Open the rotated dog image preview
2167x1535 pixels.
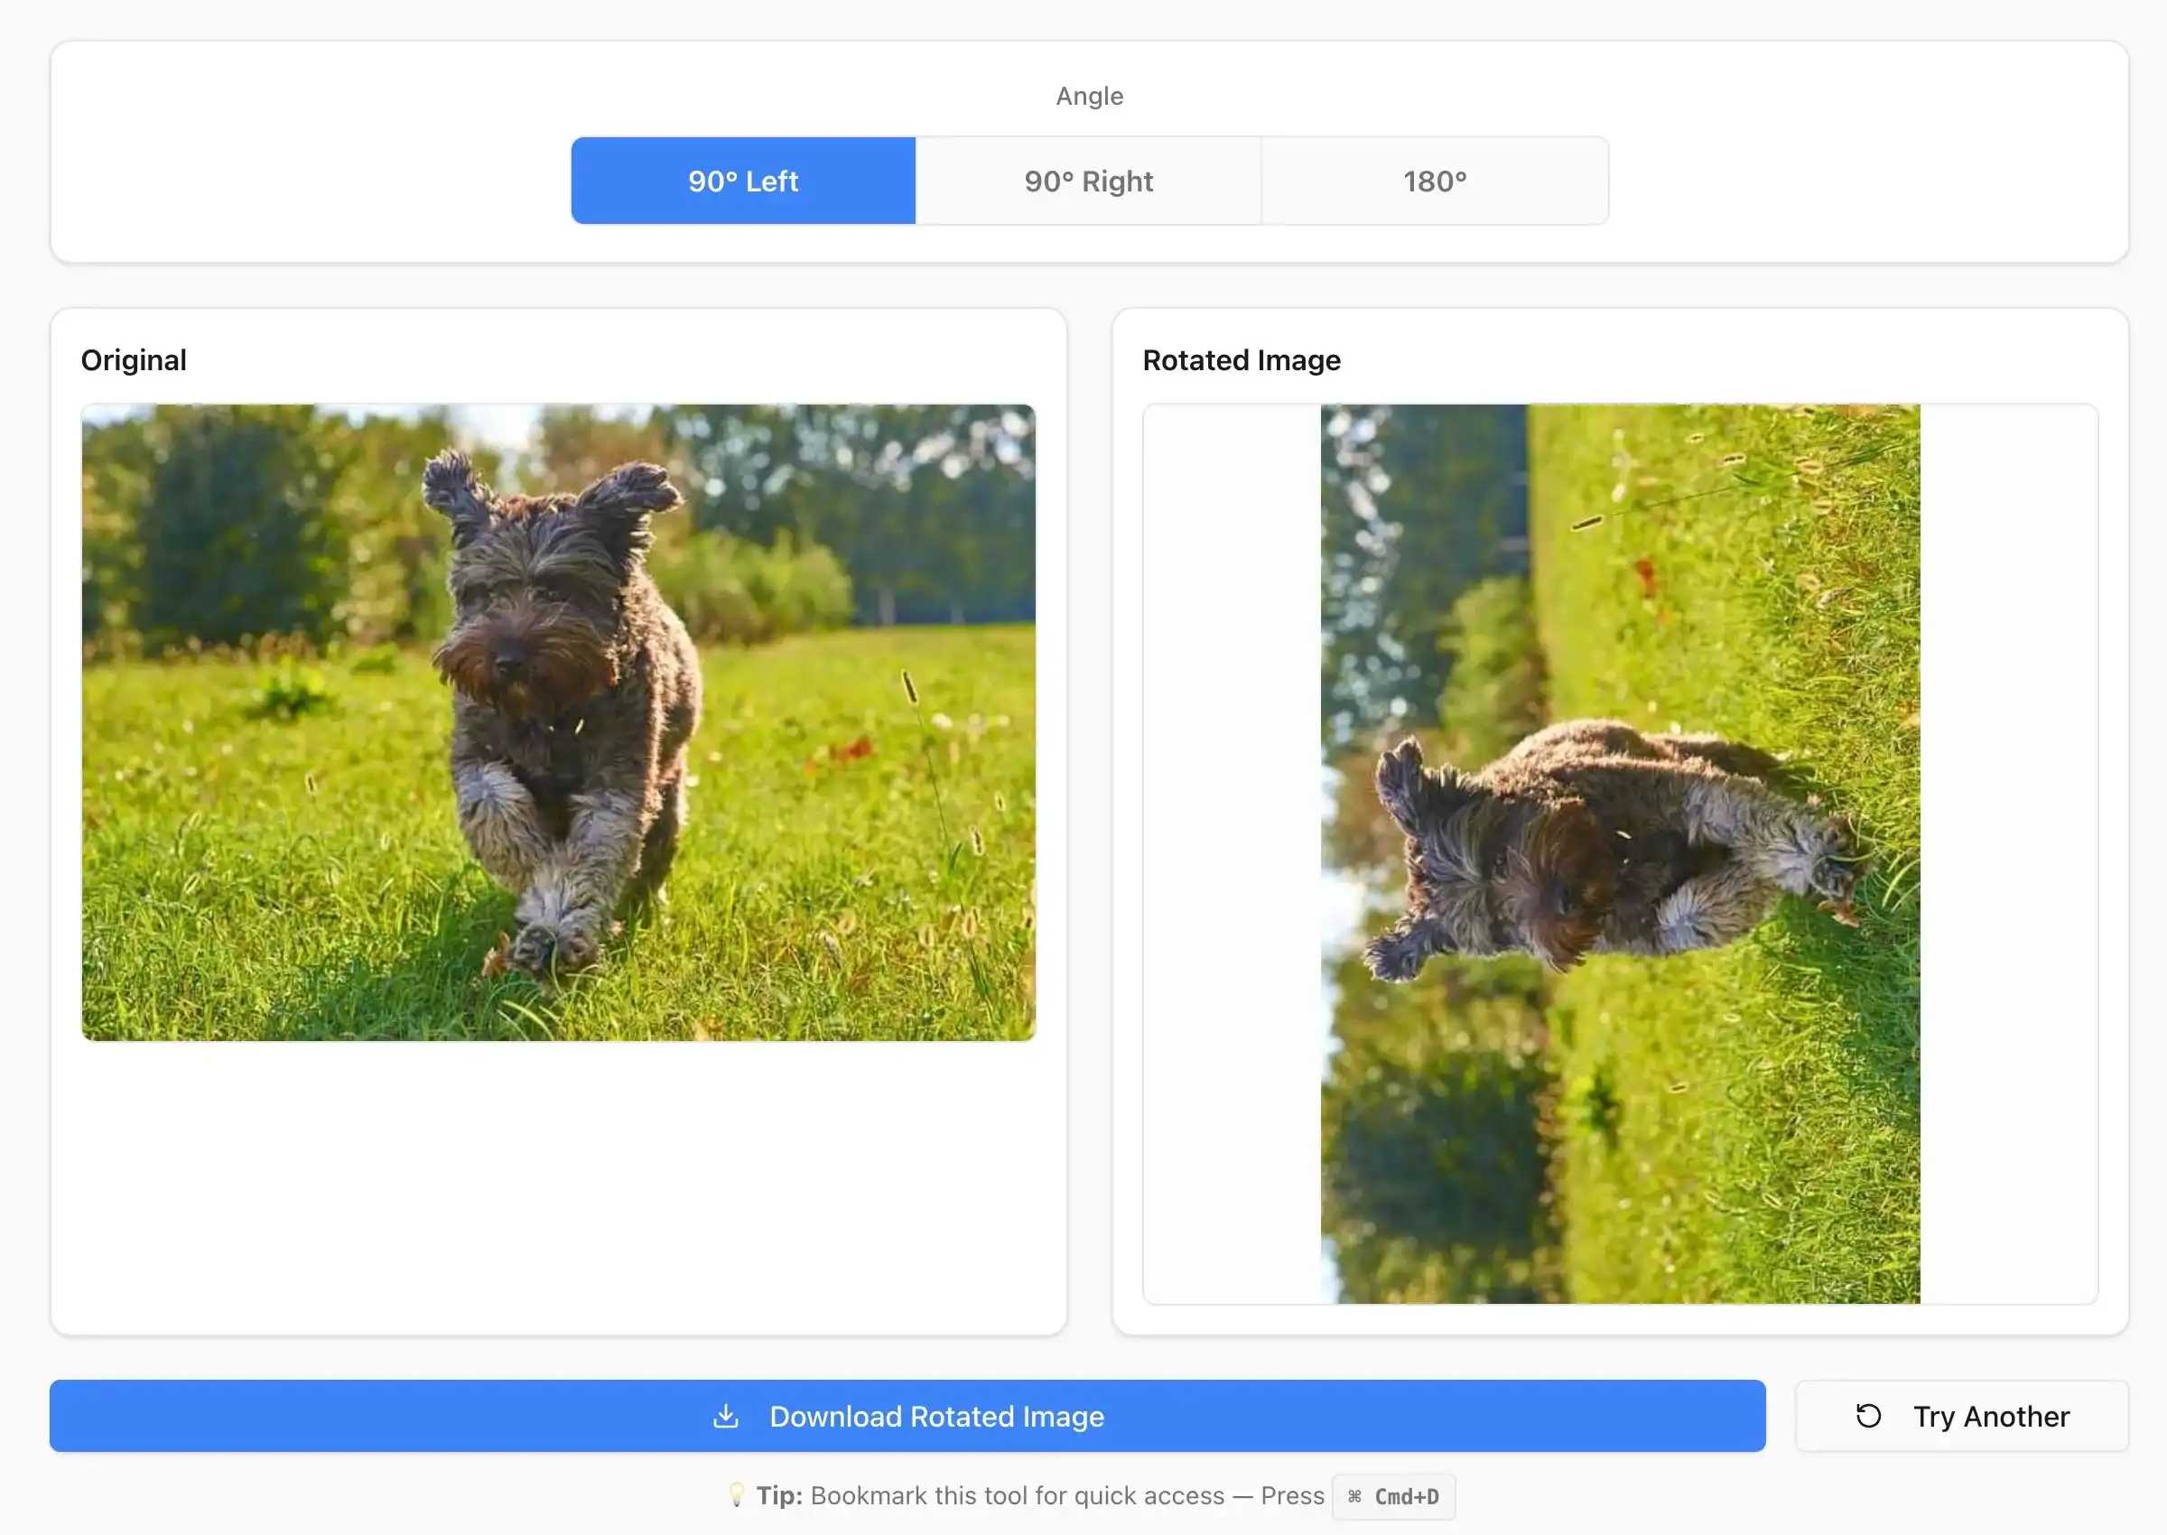1620,854
